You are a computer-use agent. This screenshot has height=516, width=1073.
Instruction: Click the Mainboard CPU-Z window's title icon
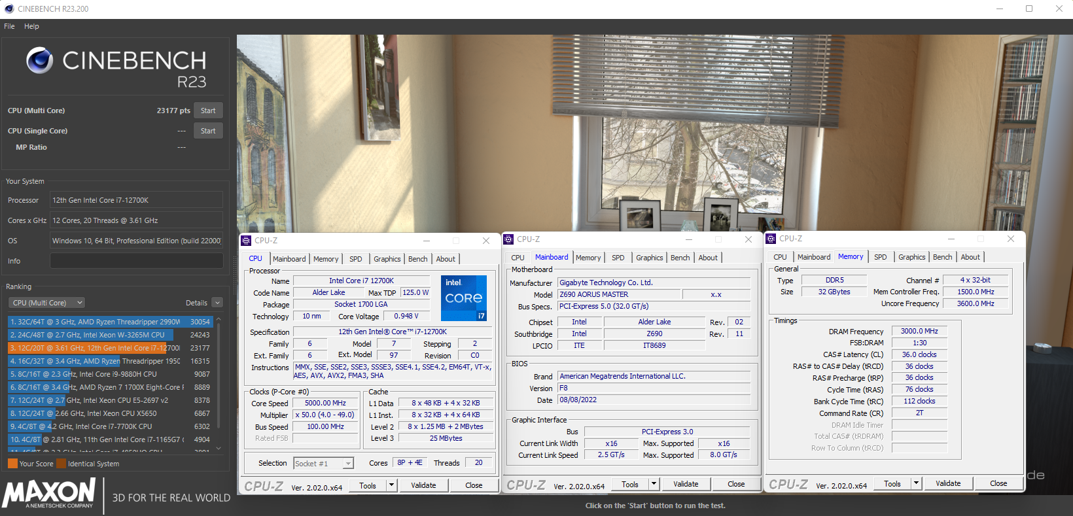508,239
